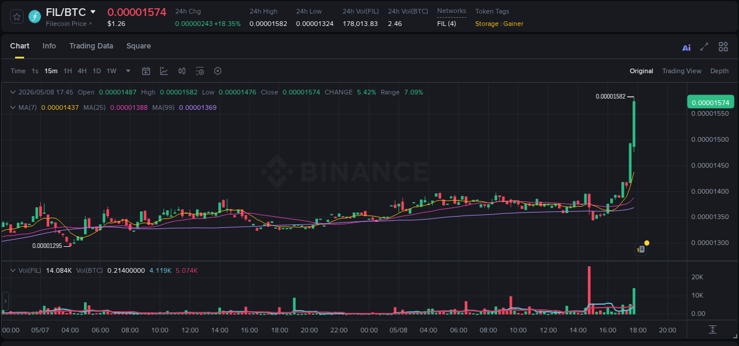Screen dimensions: 739x346
Task: Collapse the OHLC data row chevron
Action: (13, 92)
